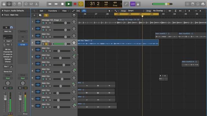Record enable track 3 Main Vox
This screenshot has height=116, width=207.
(x=50, y=37)
